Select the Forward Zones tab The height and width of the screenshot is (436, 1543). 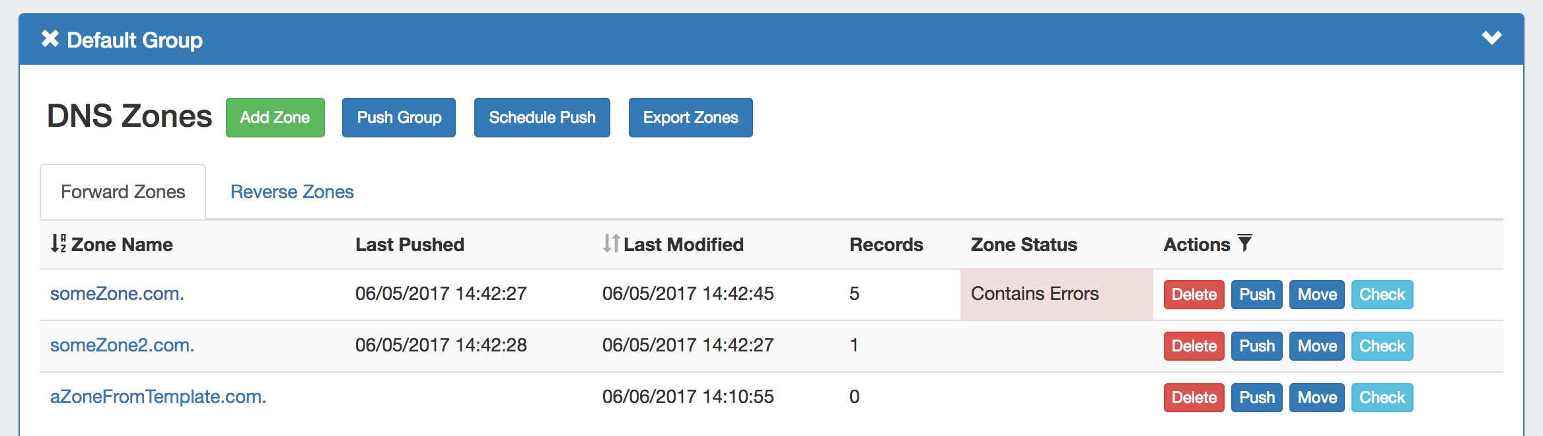pos(123,192)
